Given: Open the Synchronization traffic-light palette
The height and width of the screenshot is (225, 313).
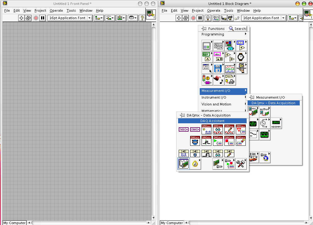Looking at the screenshot, I should [x=207, y=80].
